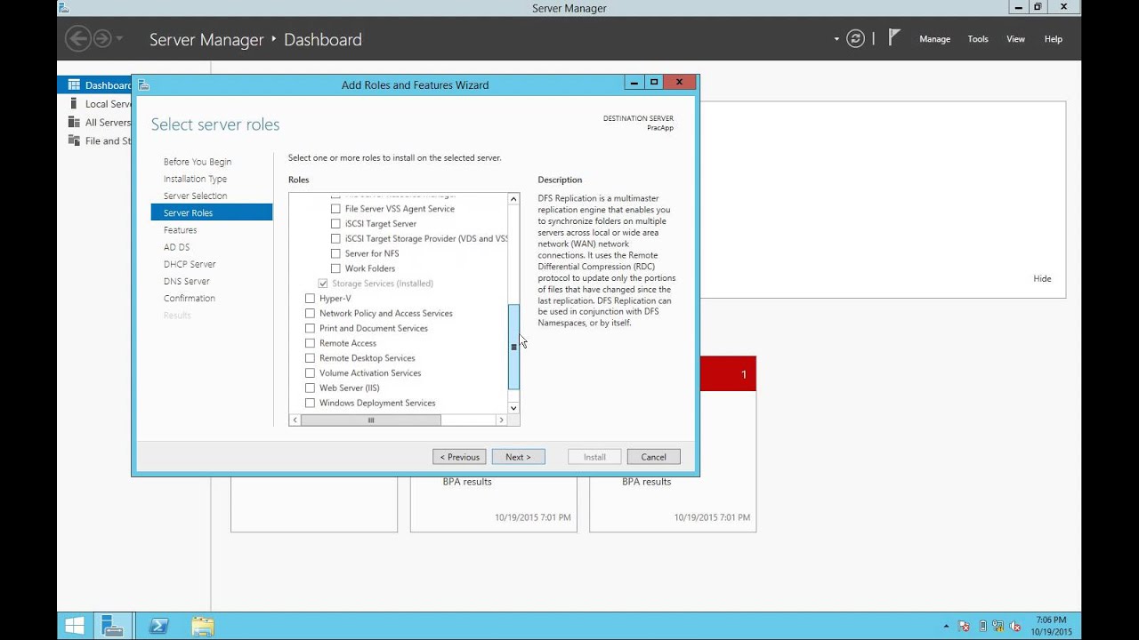Go to the DHCP Server step
The image size is (1139, 640).
(190, 264)
